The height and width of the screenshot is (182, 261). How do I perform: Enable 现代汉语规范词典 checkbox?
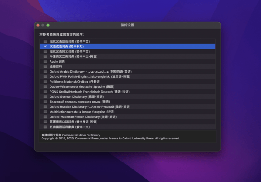pos(45,41)
